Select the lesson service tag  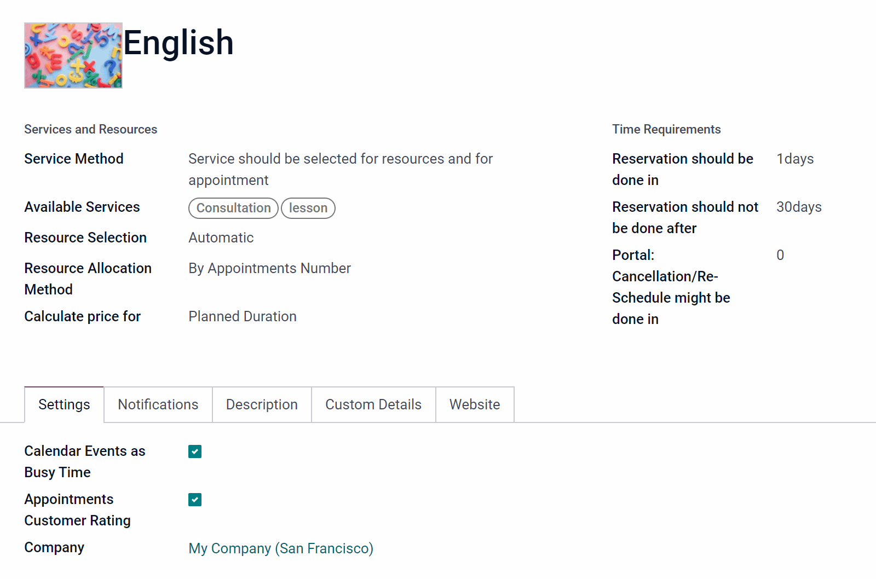click(308, 208)
